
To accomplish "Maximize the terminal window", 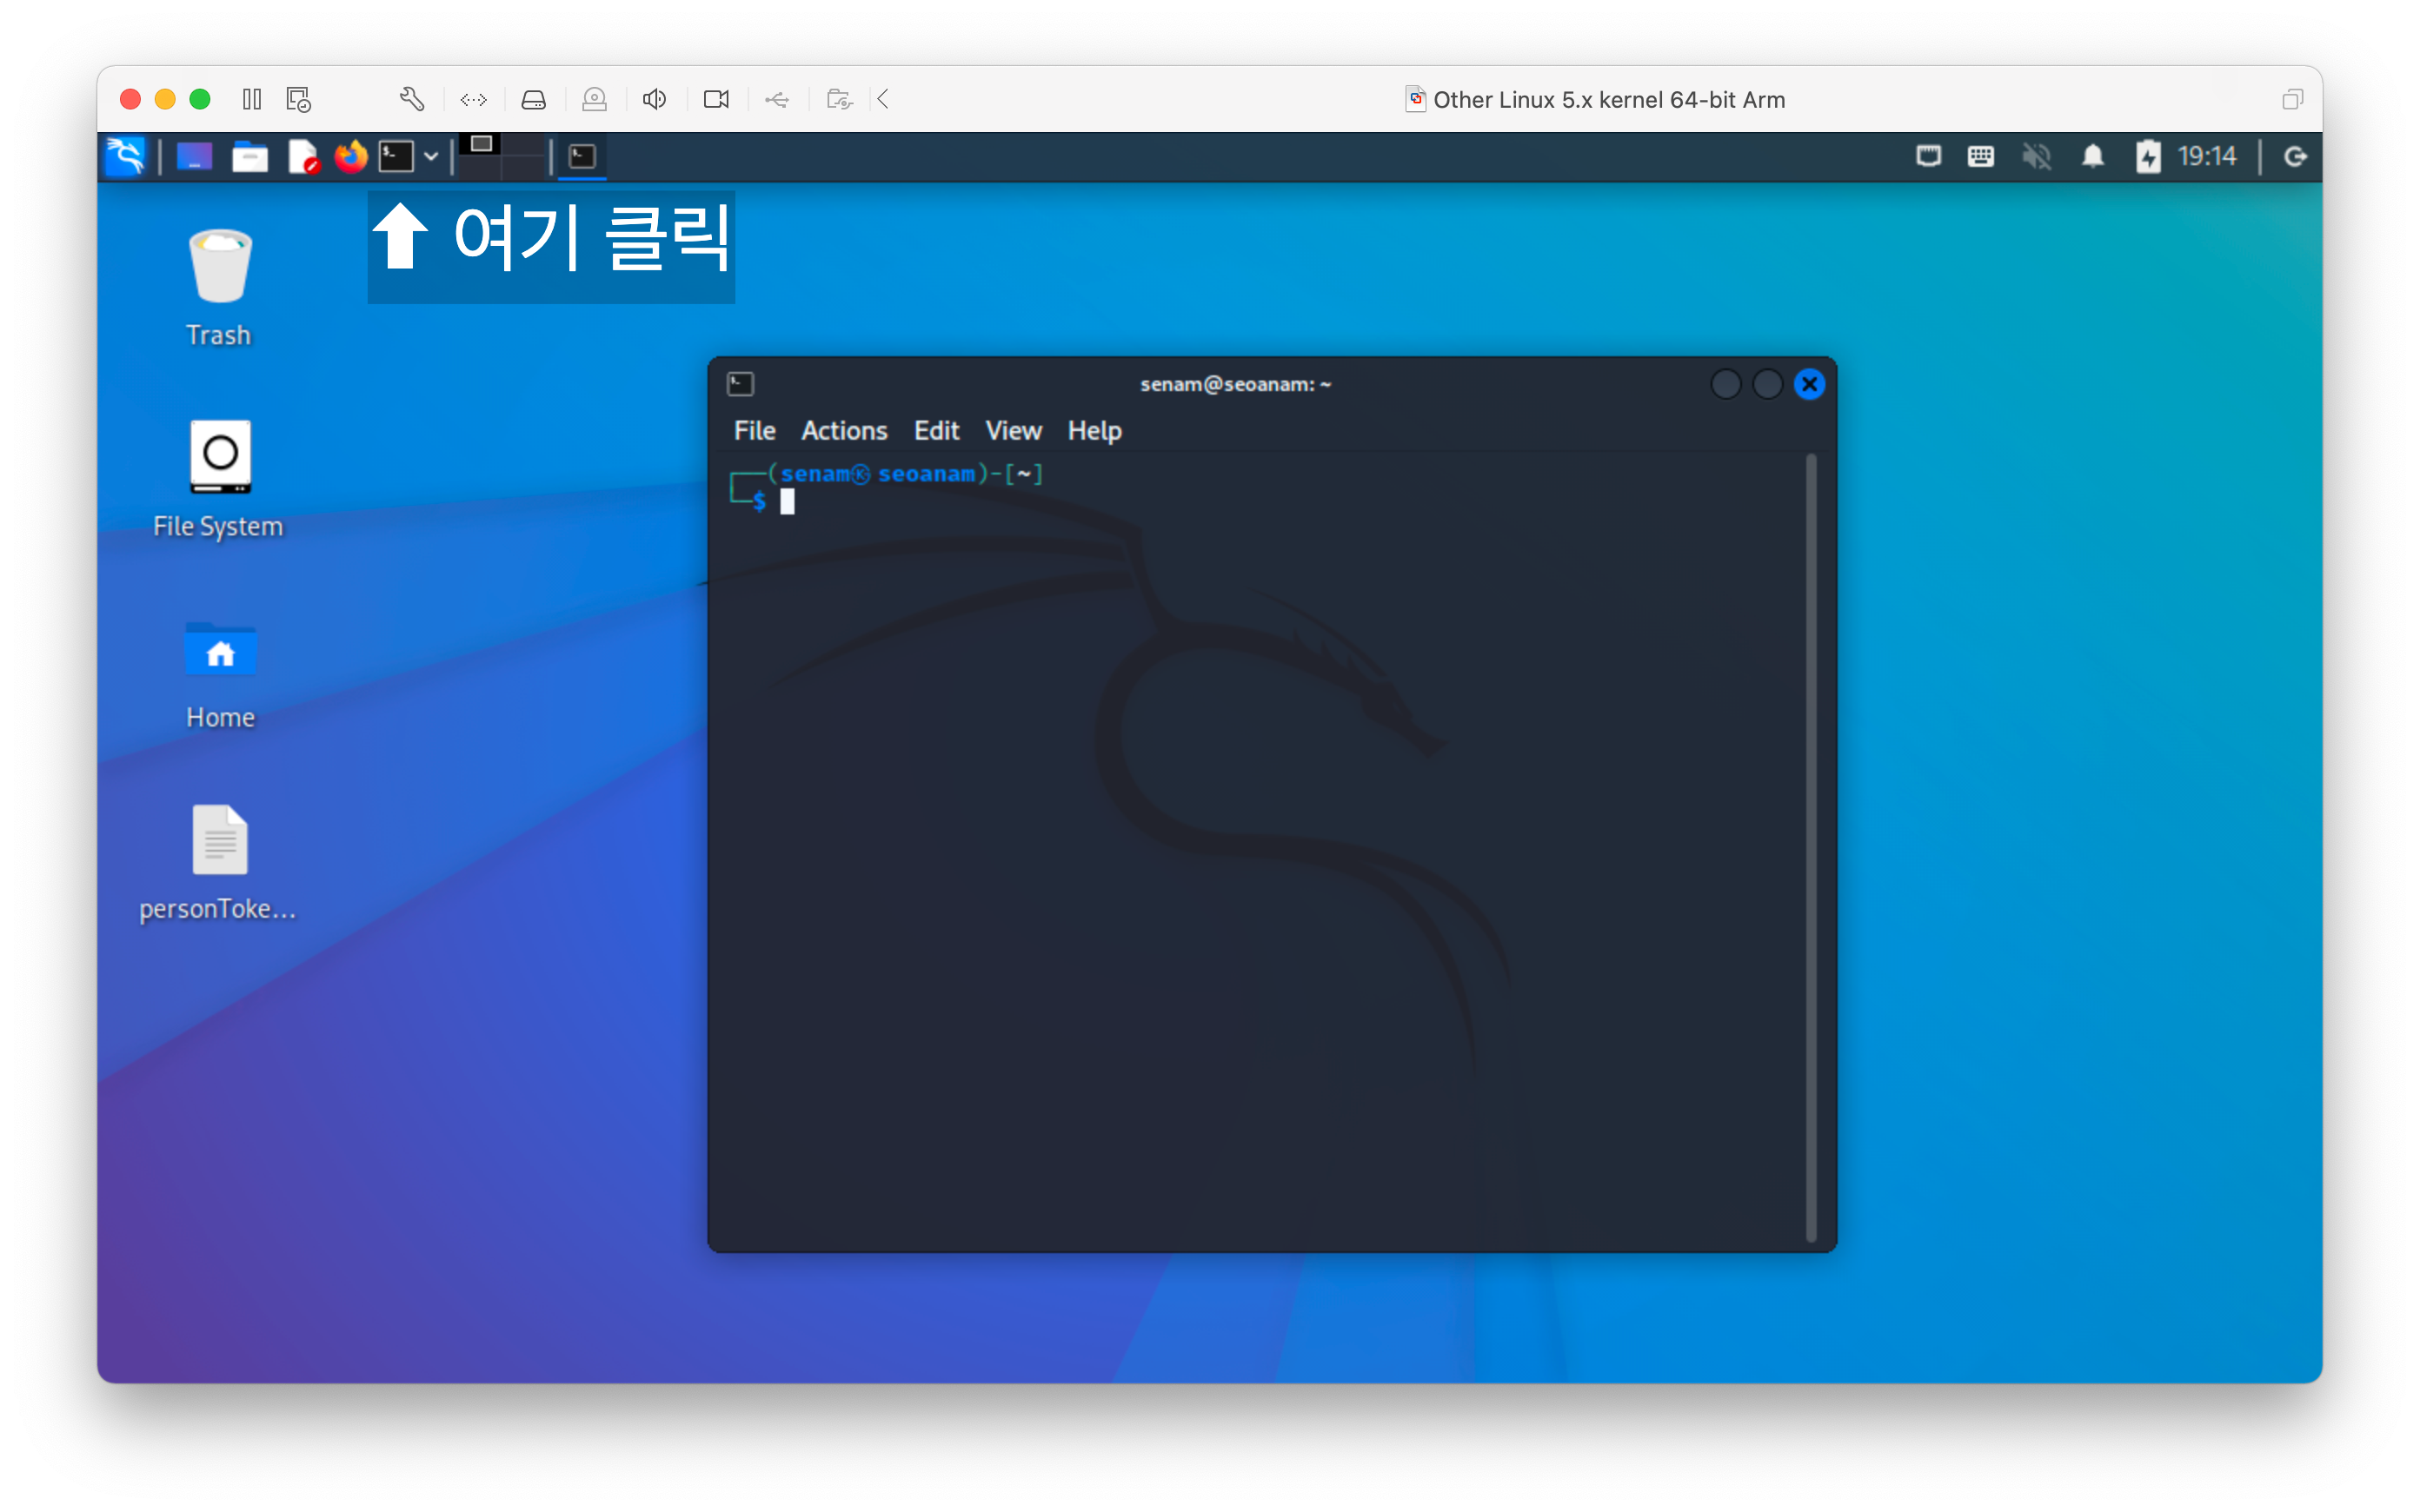I will pos(1767,384).
